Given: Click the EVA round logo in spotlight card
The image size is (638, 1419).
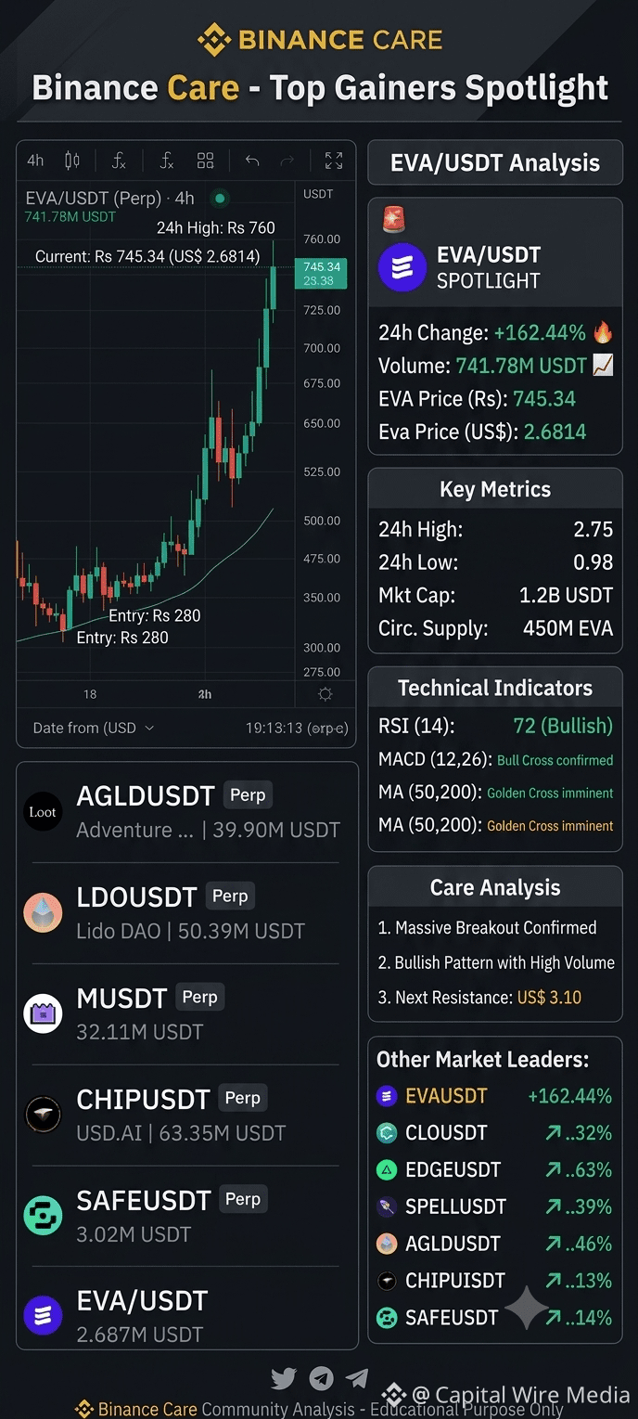Looking at the screenshot, I should click(x=402, y=268).
